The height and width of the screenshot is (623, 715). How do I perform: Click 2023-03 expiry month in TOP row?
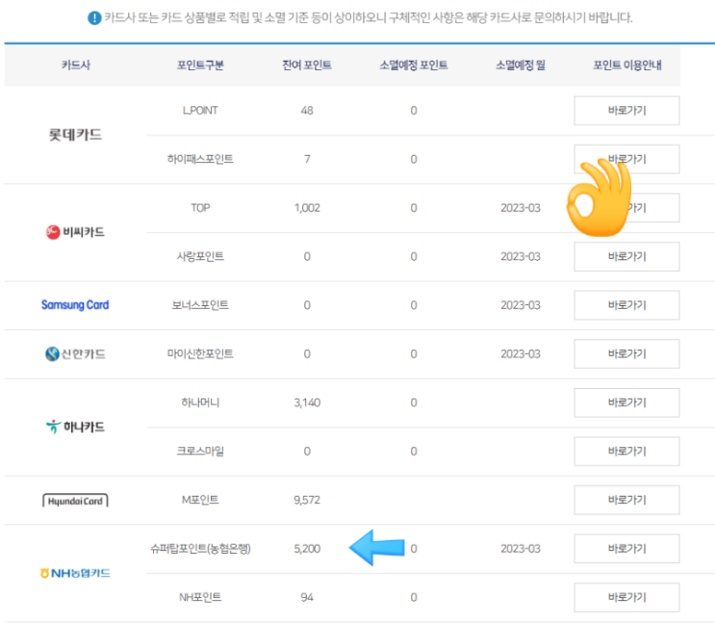pyautogui.click(x=521, y=208)
